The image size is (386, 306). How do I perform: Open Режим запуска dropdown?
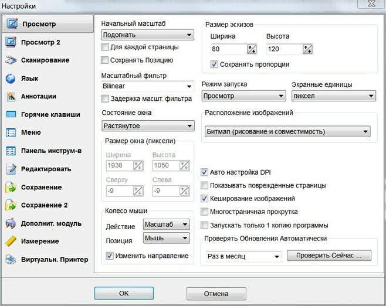pyautogui.click(x=243, y=96)
